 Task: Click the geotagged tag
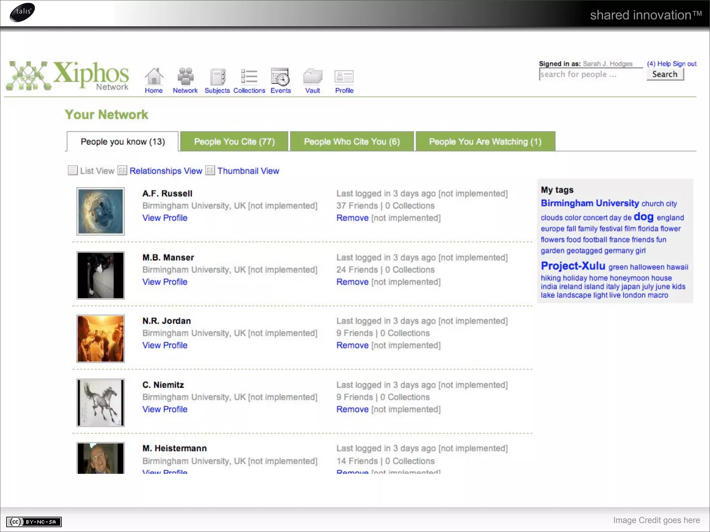pyautogui.click(x=584, y=251)
